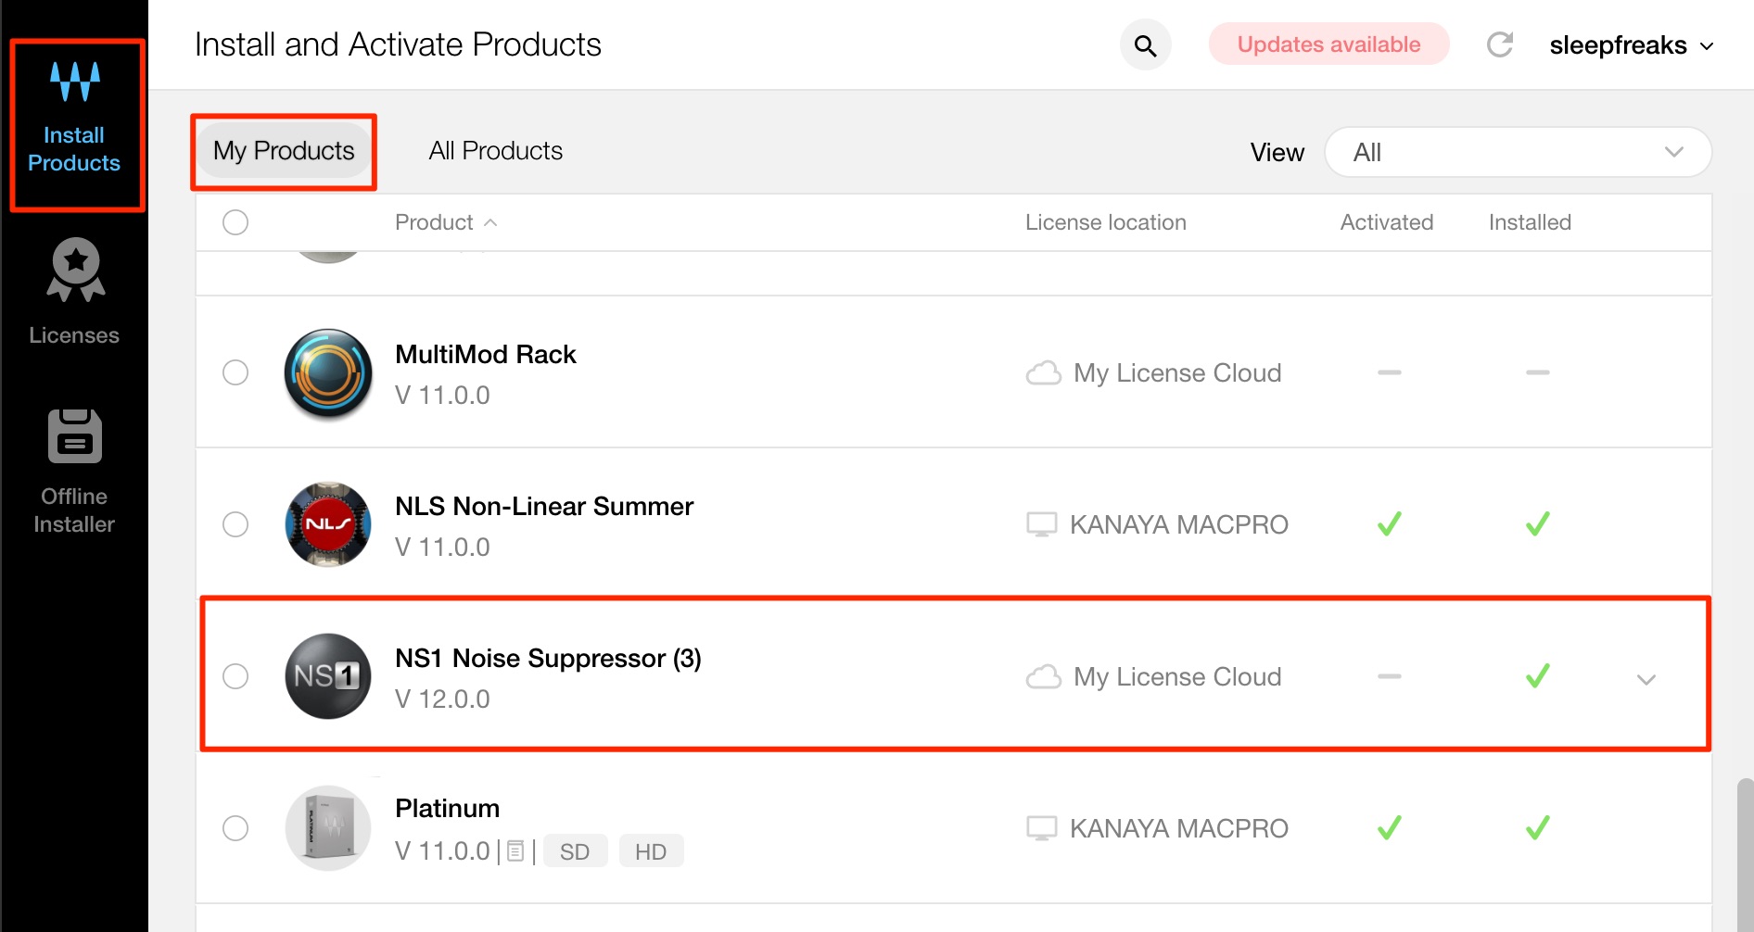Select the NS1 Noise Suppressor radio button
1754x932 pixels.
(x=235, y=676)
